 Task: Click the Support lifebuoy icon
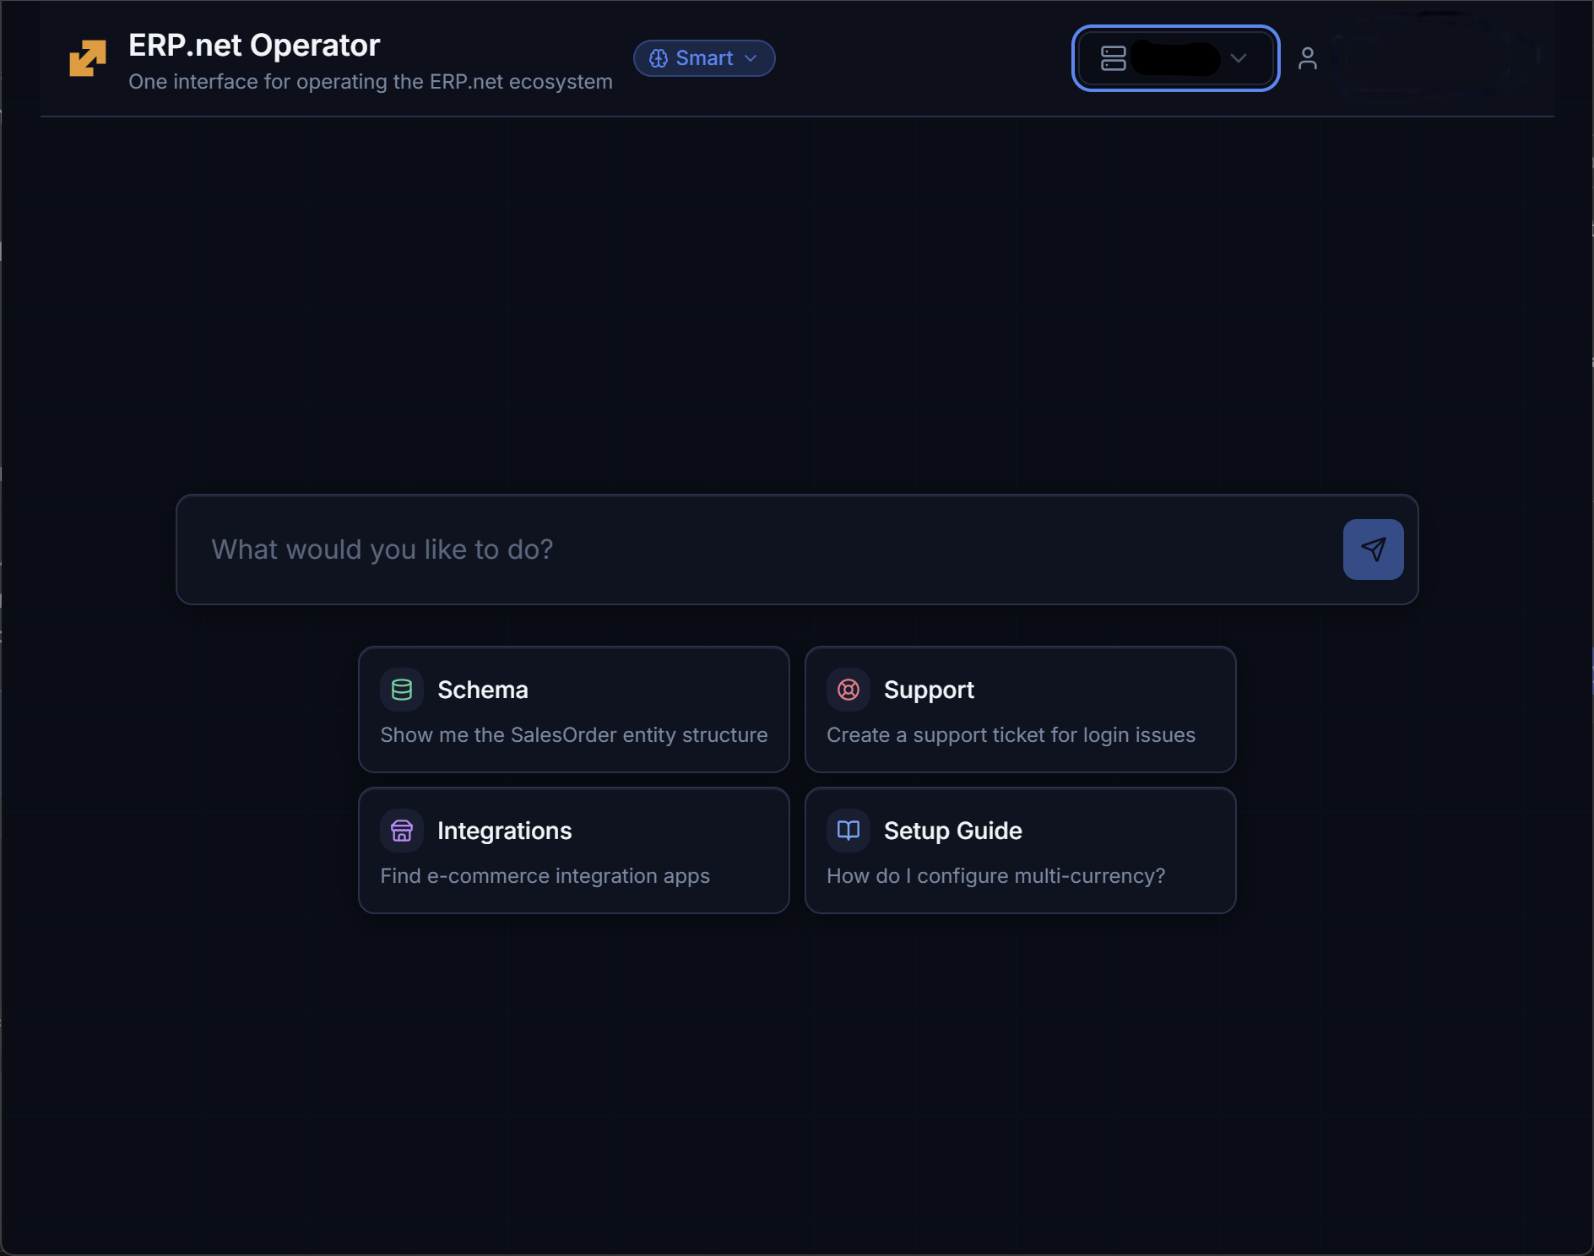coord(849,690)
